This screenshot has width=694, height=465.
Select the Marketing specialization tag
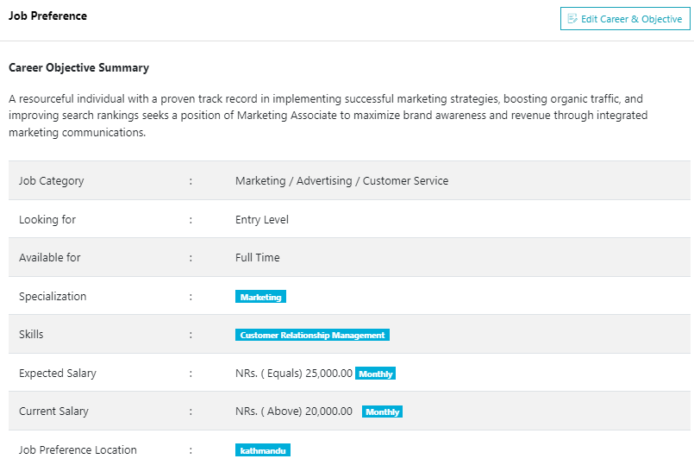(x=260, y=297)
